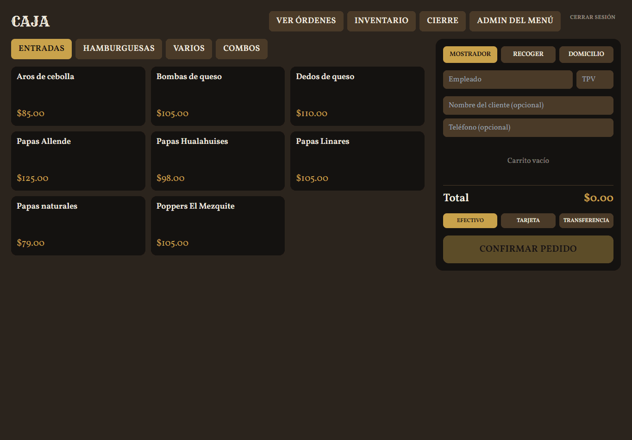Pick Transferencia payment option

coord(586,221)
